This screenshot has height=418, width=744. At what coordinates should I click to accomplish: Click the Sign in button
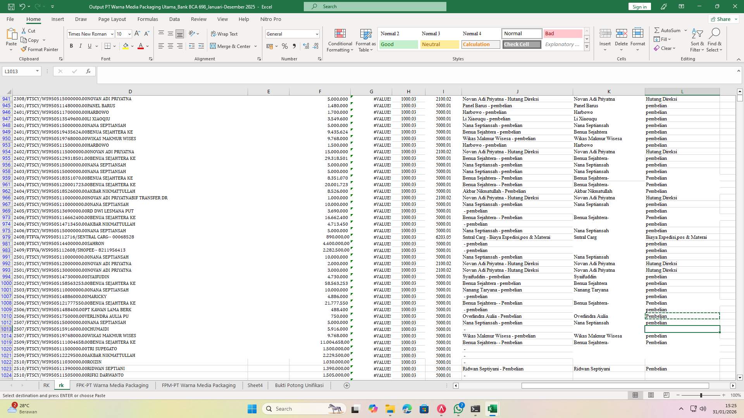pos(639,7)
